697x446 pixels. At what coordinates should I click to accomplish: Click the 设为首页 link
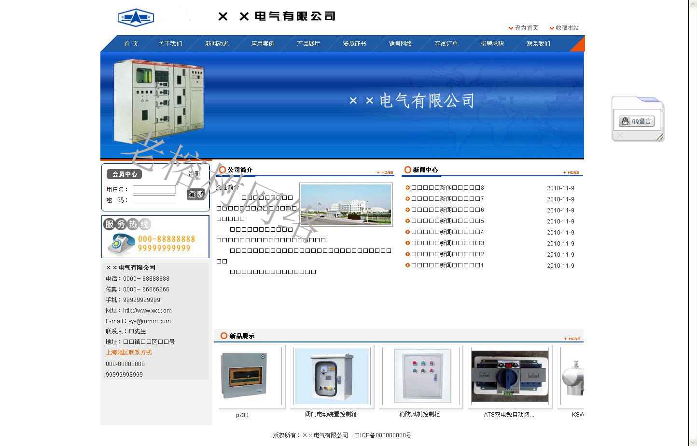click(x=526, y=28)
